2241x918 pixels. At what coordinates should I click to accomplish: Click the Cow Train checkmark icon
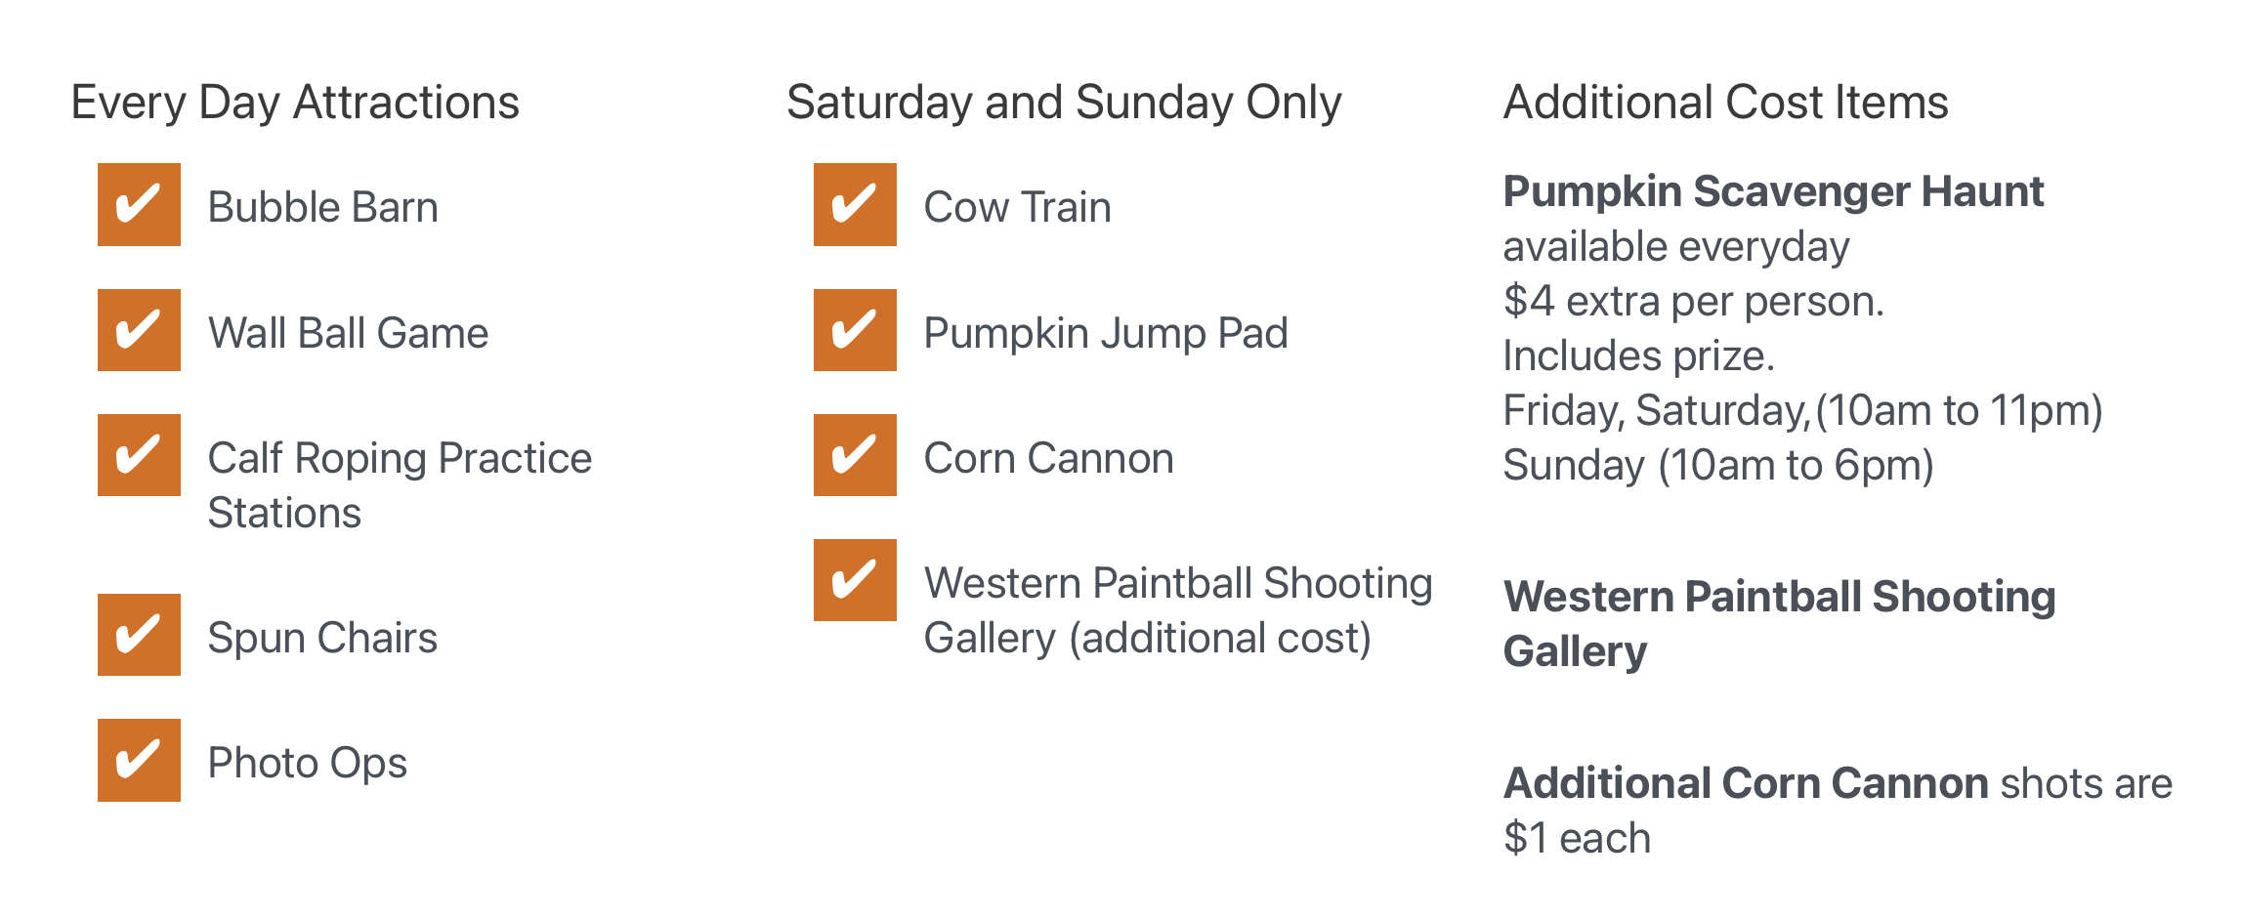(x=855, y=204)
